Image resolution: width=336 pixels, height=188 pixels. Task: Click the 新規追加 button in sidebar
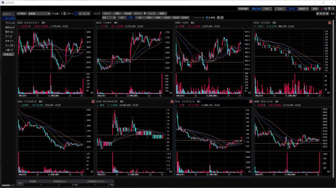[x=8, y=54]
